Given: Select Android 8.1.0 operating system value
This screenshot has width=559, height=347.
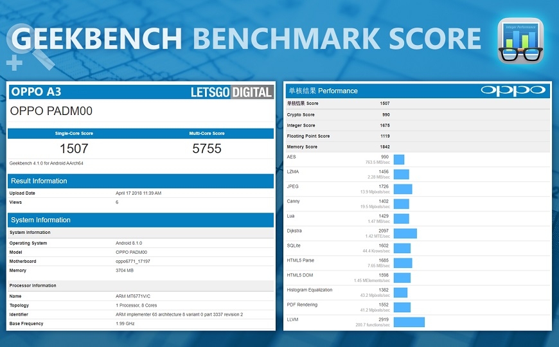Looking at the screenshot, I should click(129, 243).
